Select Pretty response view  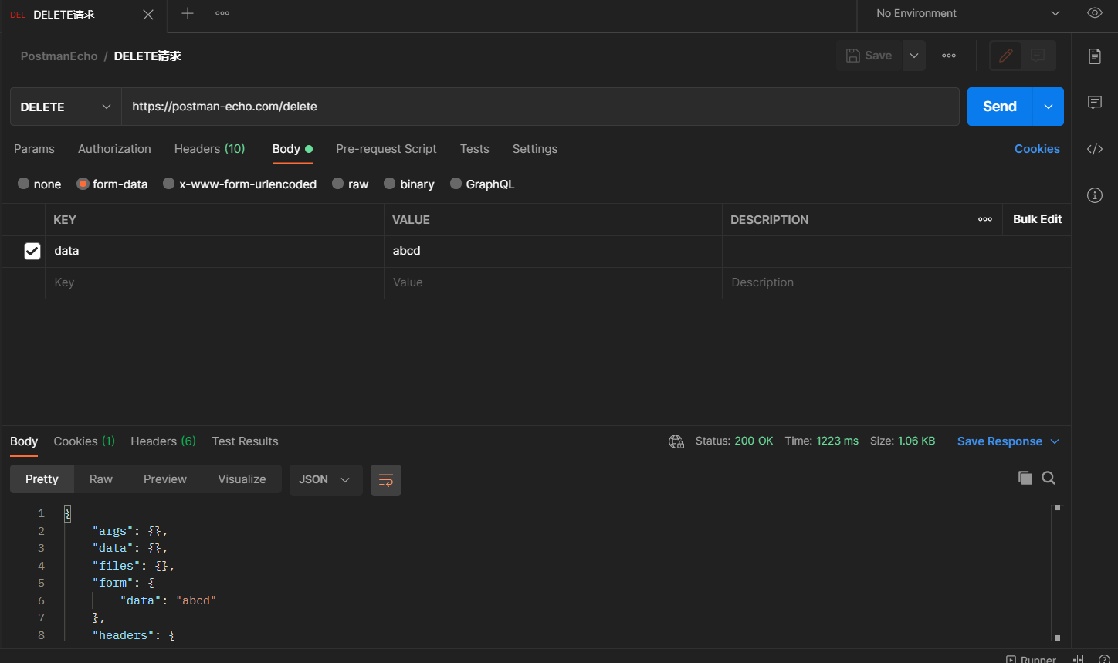coord(42,479)
